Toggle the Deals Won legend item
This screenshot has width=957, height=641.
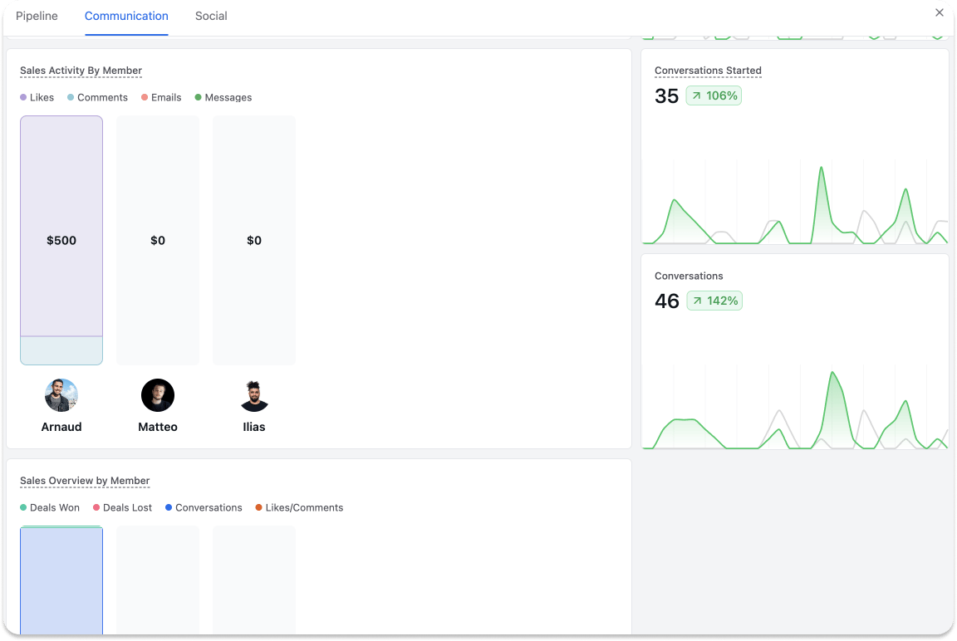tap(50, 507)
